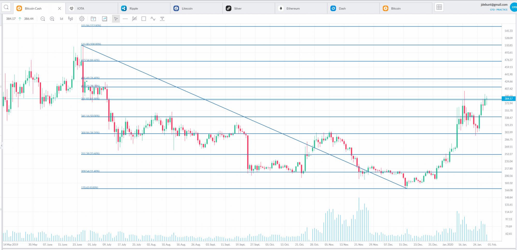The height and width of the screenshot is (250, 517).
Task: Select the text annotation tool
Action: (x=162, y=19)
